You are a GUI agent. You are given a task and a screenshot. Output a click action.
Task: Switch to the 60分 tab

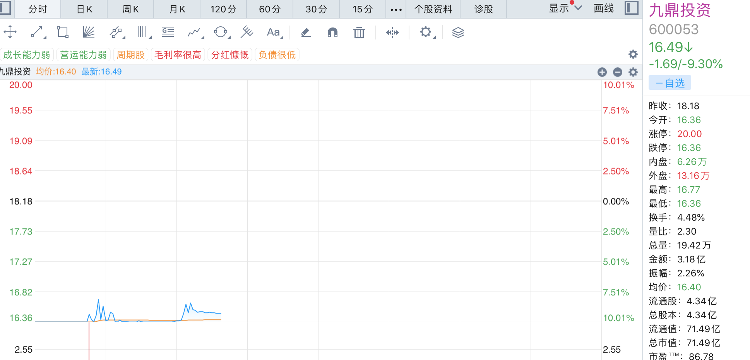click(x=270, y=9)
